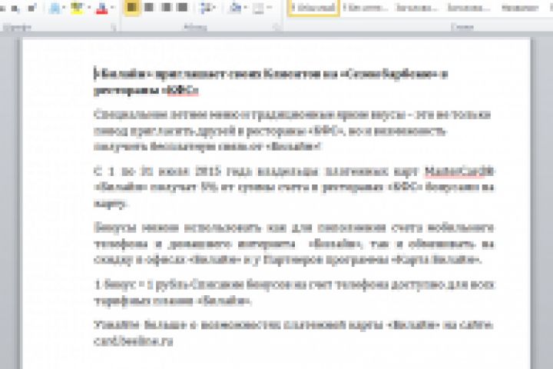Apply the second style, Без инте...
This screenshot has height=369, width=553.
(x=365, y=8)
